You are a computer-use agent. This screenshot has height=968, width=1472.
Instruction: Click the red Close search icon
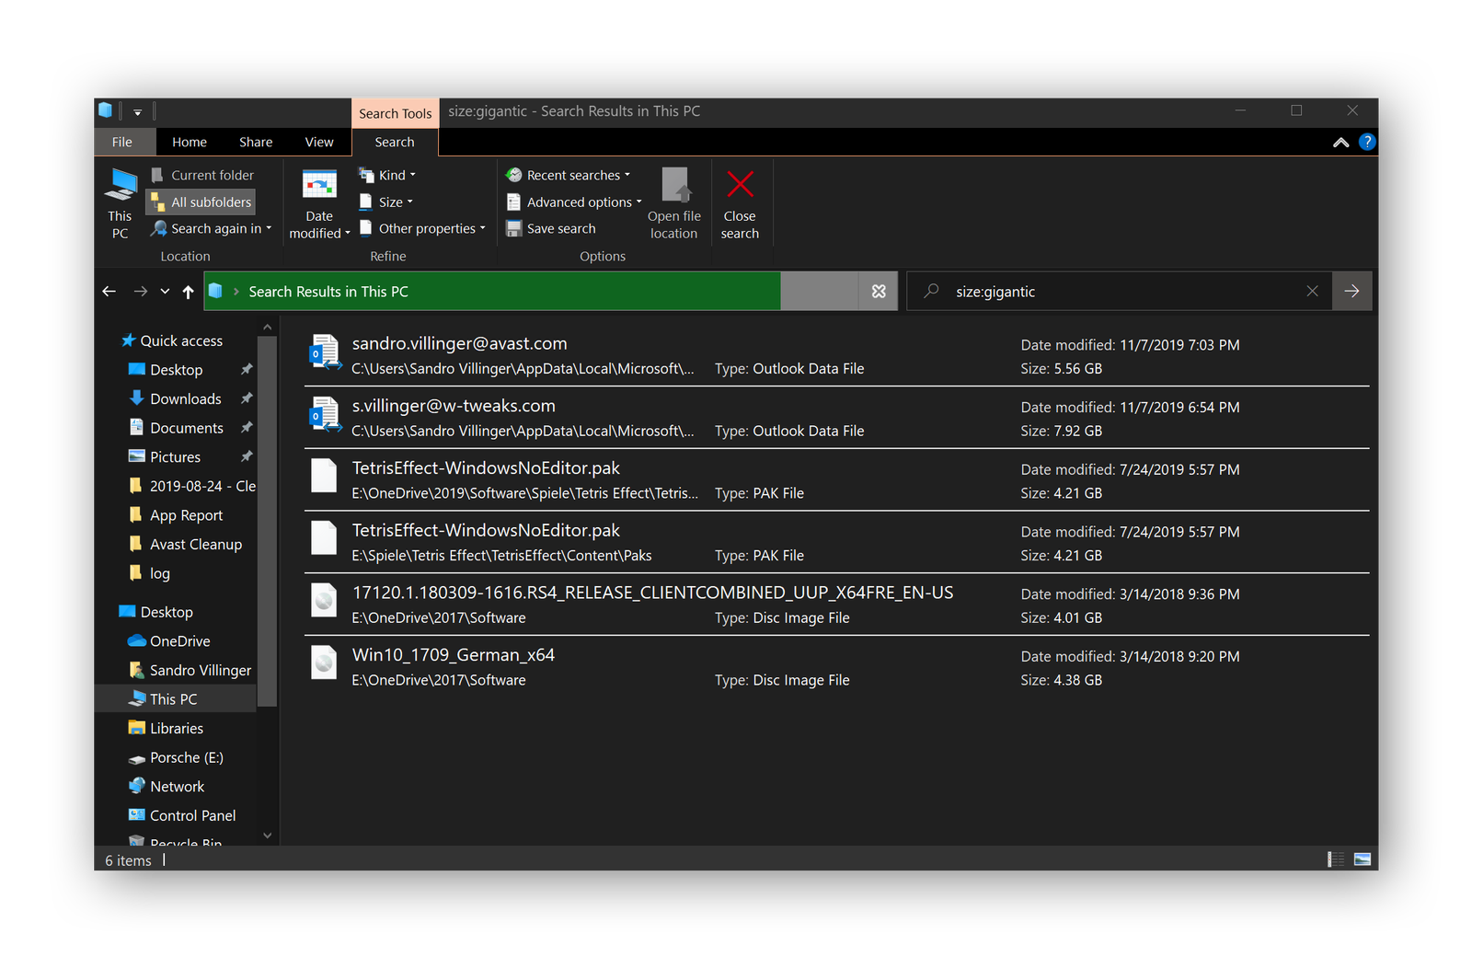coord(740,185)
